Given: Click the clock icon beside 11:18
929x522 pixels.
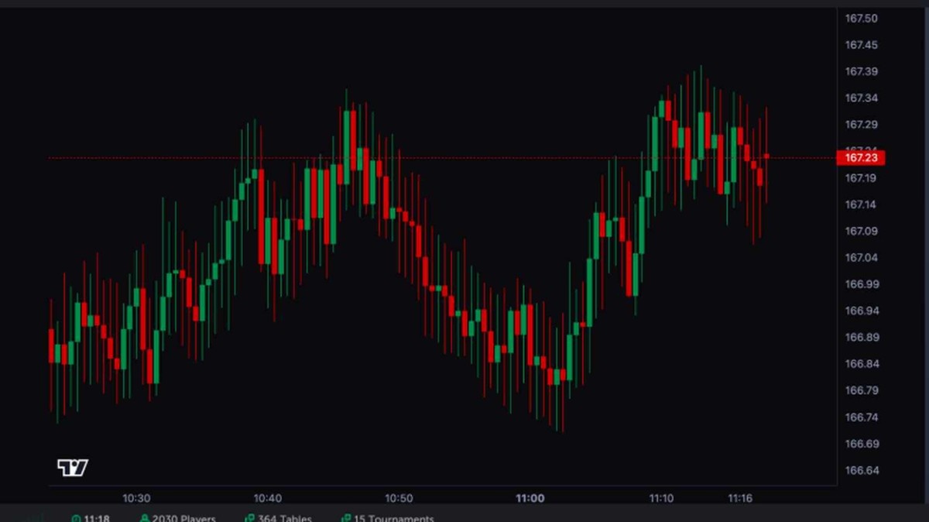Looking at the screenshot, I should pos(76,519).
